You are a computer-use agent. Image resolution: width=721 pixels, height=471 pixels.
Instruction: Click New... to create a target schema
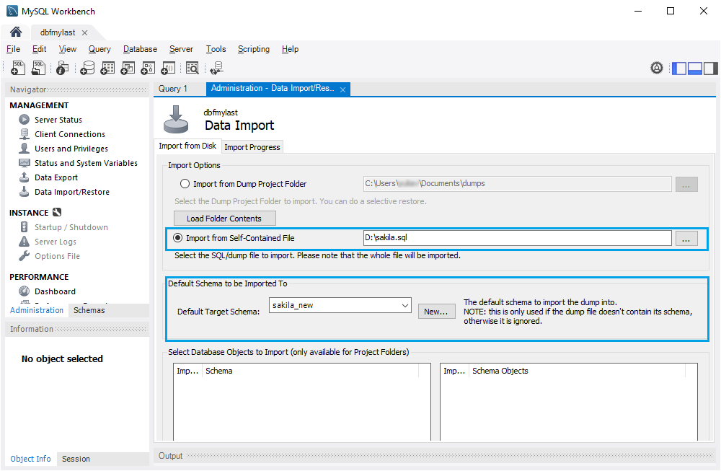pyautogui.click(x=436, y=311)
